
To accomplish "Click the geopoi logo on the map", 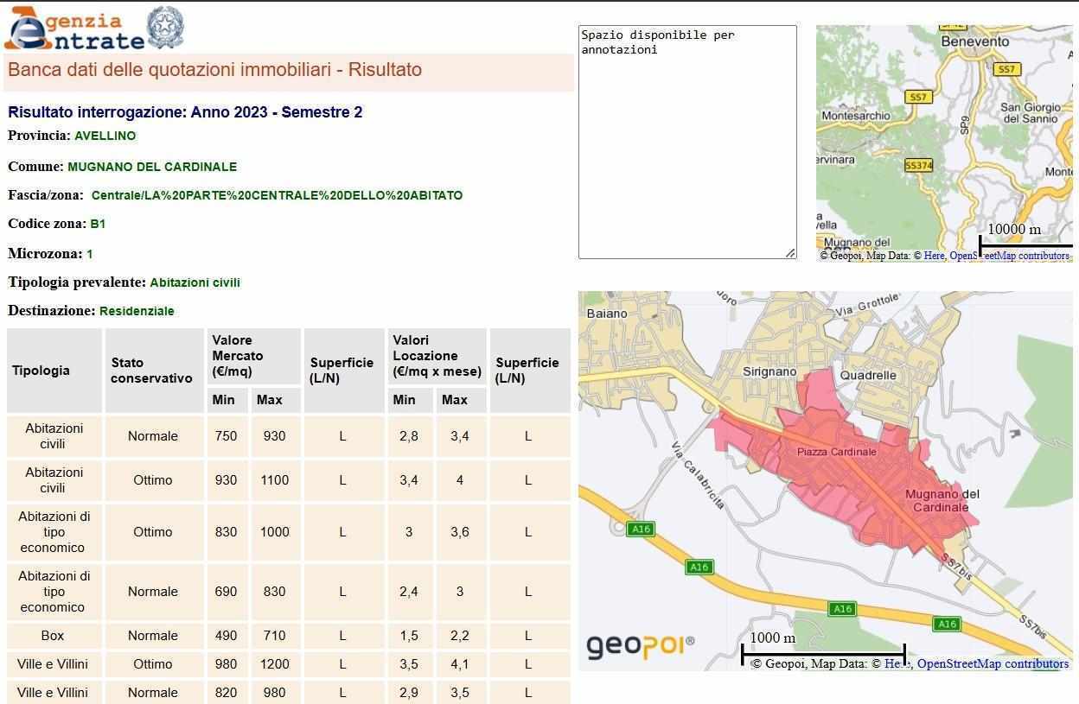I will 640,646.
